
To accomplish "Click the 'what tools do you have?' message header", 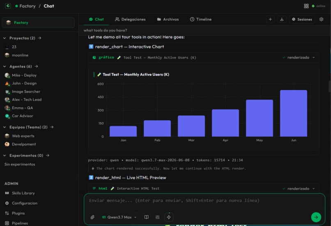I will pyautogui.click(x=106, y=30).
